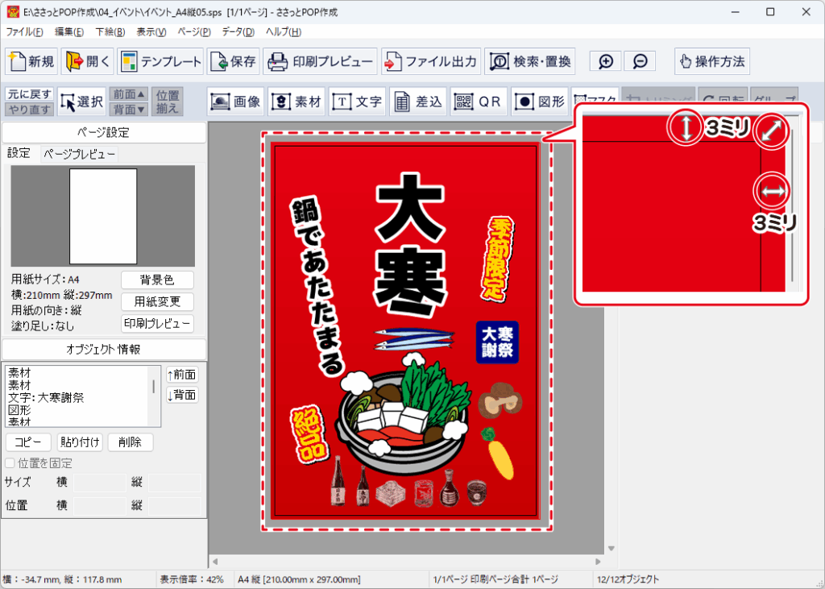The image size is (825, 589).
Task: Open 検索・置換 (Find and replace)
Action: tap(530, 61)
